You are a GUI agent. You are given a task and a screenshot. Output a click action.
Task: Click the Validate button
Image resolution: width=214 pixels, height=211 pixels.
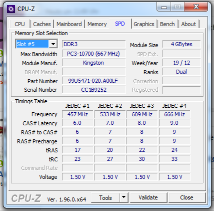click(148, 197)
